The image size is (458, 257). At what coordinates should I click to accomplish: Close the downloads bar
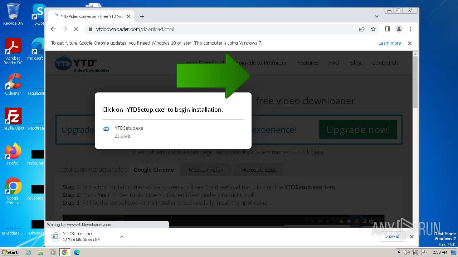coord(412,236)
